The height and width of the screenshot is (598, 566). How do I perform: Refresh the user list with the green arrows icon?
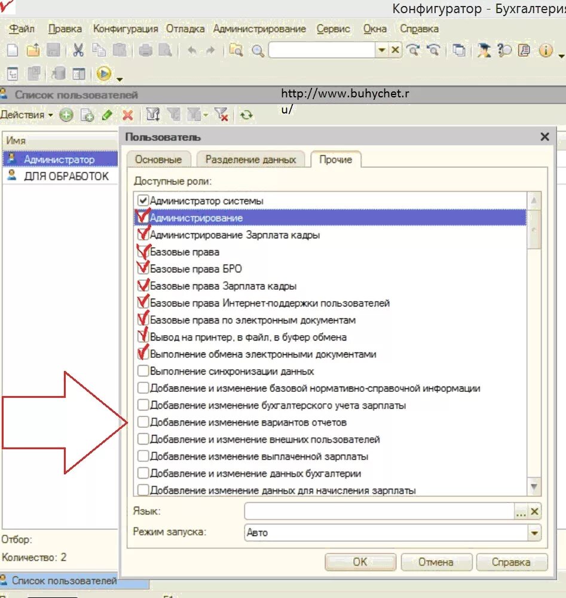point(246,115)
